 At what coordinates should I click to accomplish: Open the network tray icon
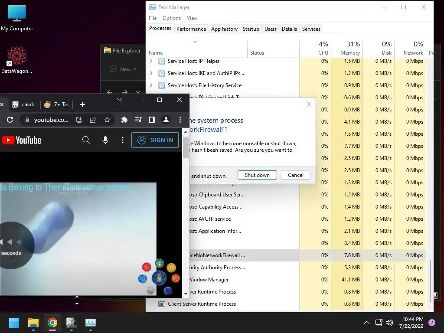[x=379, y=323]
